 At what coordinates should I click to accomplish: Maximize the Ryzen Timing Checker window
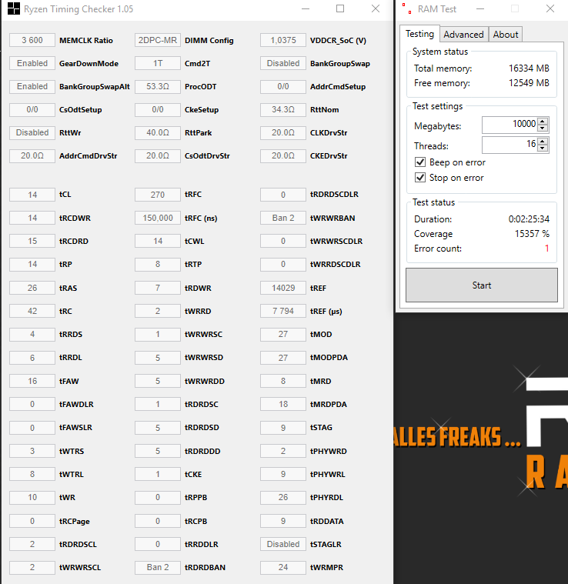tap(340, 8)
